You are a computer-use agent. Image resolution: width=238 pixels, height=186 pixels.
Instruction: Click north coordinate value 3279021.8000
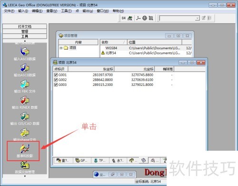pos(142,84)
